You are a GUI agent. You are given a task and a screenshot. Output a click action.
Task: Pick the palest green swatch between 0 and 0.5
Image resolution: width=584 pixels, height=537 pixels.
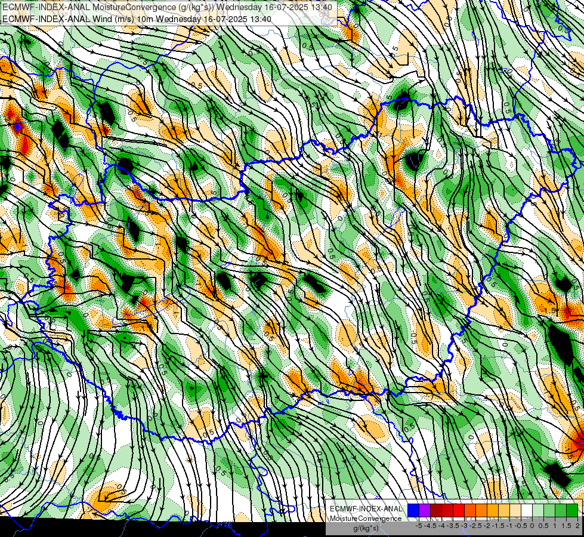pos(538,511)
